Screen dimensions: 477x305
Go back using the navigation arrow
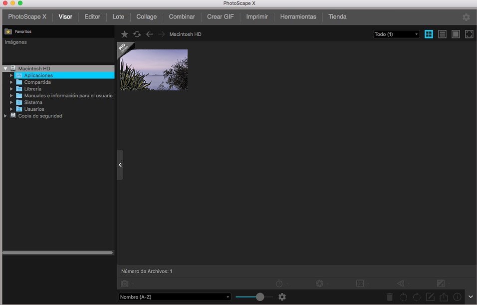click(x=149, y=34)
